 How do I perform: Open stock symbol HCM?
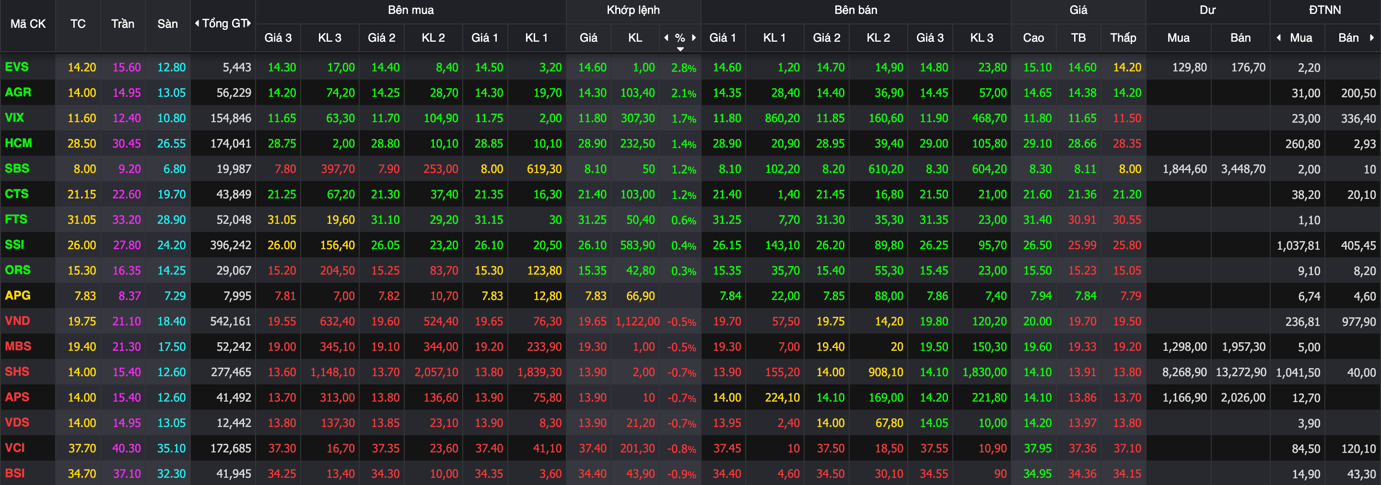tap(18, 143)
